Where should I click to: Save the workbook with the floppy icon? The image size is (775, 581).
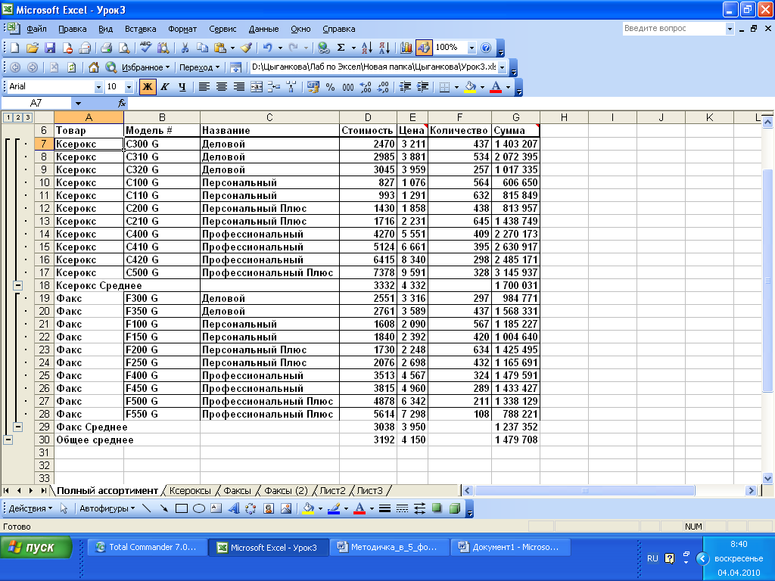[50, 48]
